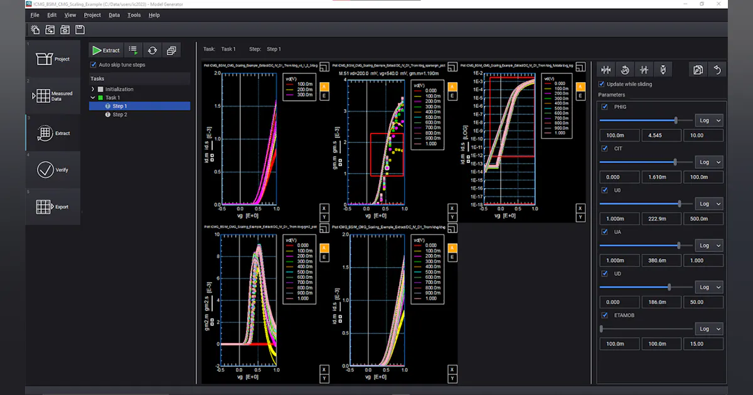Click the open project folder toolbar icon

(50, 29)
